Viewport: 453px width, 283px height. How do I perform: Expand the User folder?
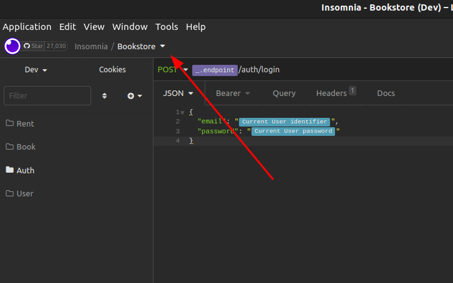click(19, 194)
